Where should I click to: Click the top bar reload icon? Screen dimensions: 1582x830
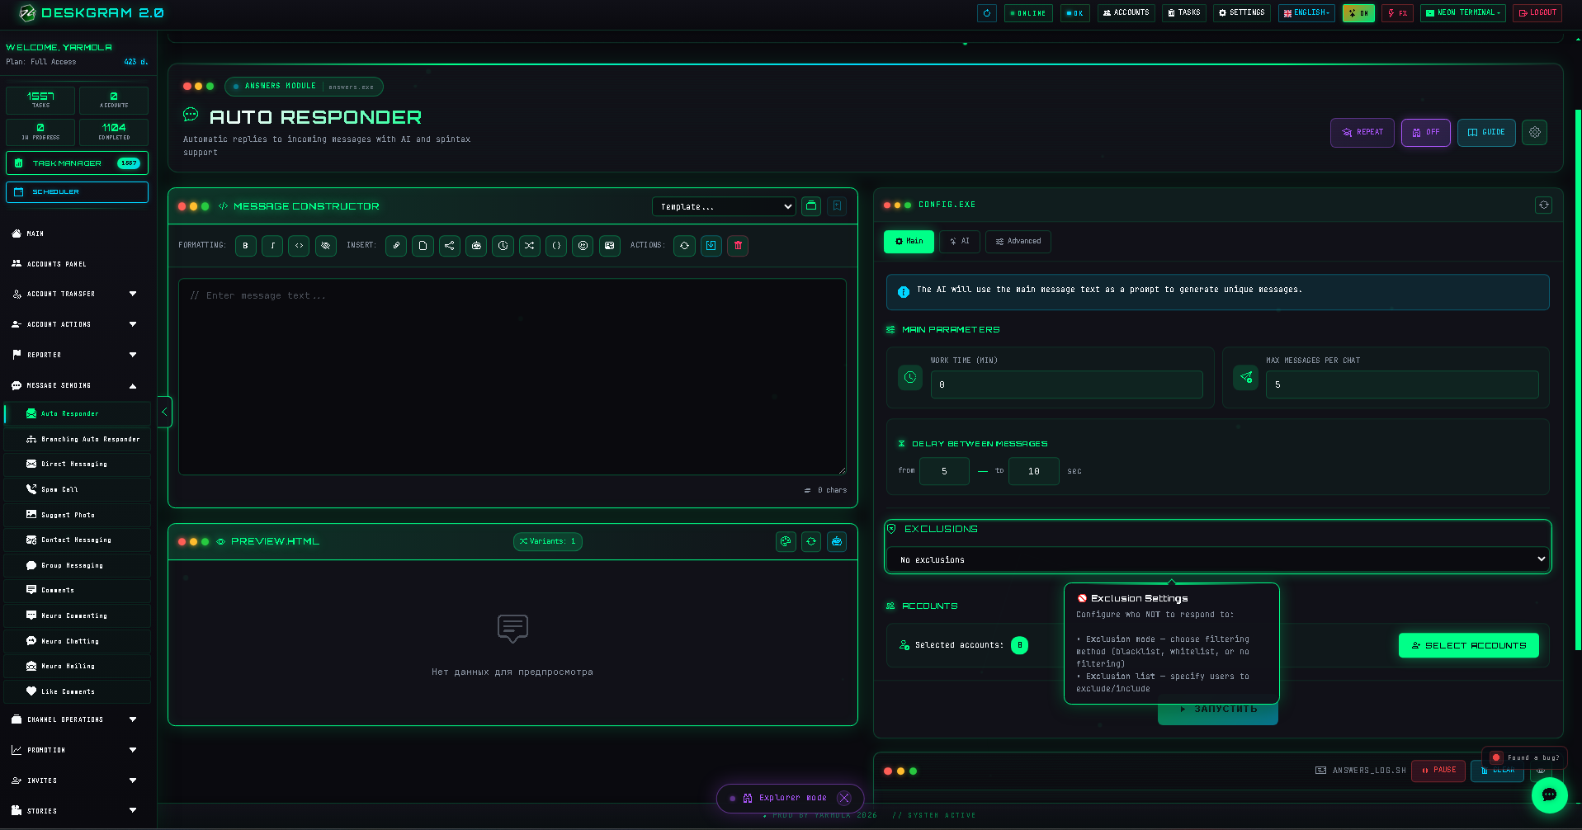coord(987,13)
